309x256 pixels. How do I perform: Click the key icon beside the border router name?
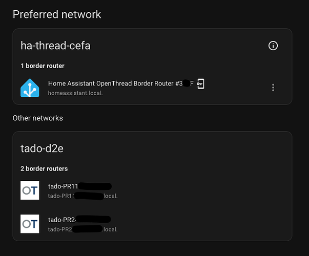201,83
